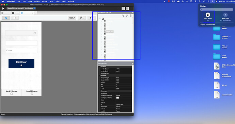Click the borderStyle value solid
The image size is (235, 124).
coord(118,71)
